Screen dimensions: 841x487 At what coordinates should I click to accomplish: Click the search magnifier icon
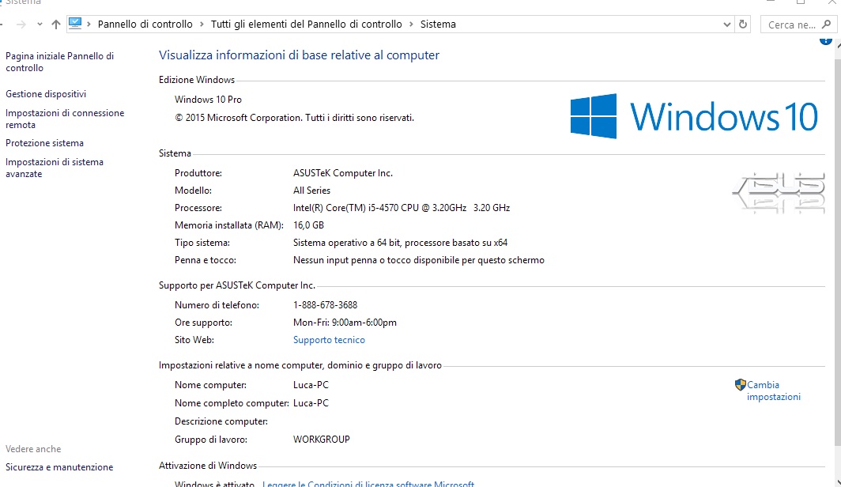(827, 25)
